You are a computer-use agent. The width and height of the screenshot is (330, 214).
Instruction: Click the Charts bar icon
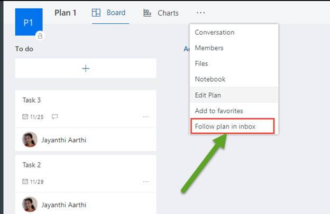(x=147, y=13)
